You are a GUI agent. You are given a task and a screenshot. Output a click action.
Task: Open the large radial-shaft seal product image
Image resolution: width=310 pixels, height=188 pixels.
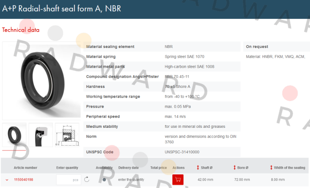pos(41,81)
